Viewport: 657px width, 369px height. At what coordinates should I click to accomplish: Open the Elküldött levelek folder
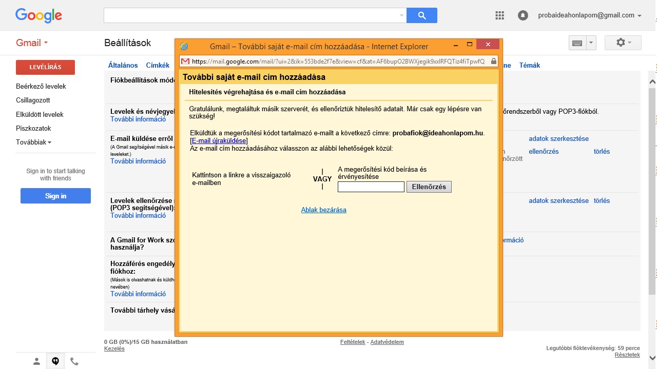coord(40,114)
